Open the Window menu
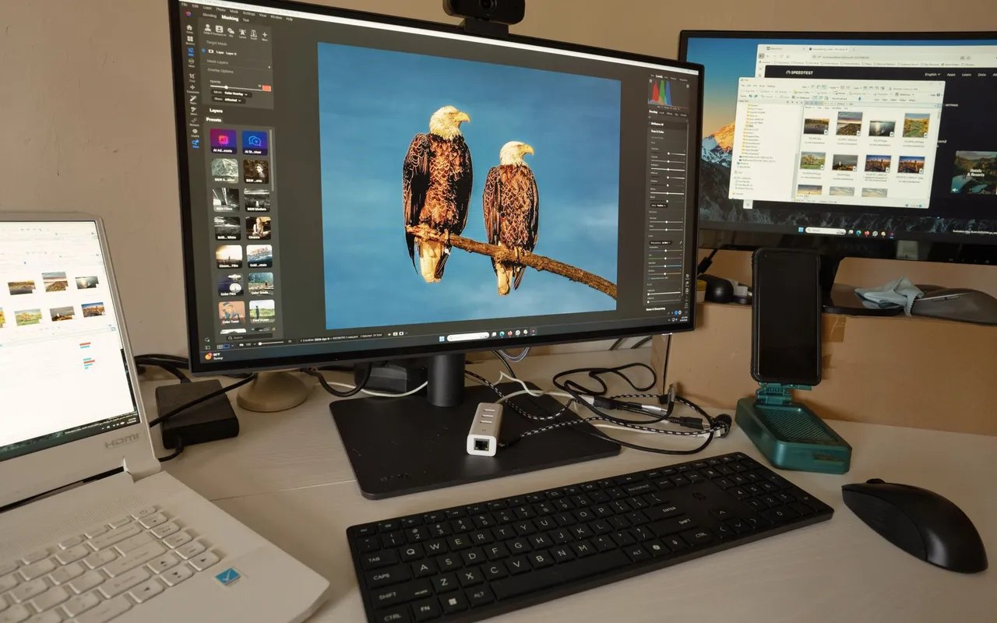 click(276, 17)
